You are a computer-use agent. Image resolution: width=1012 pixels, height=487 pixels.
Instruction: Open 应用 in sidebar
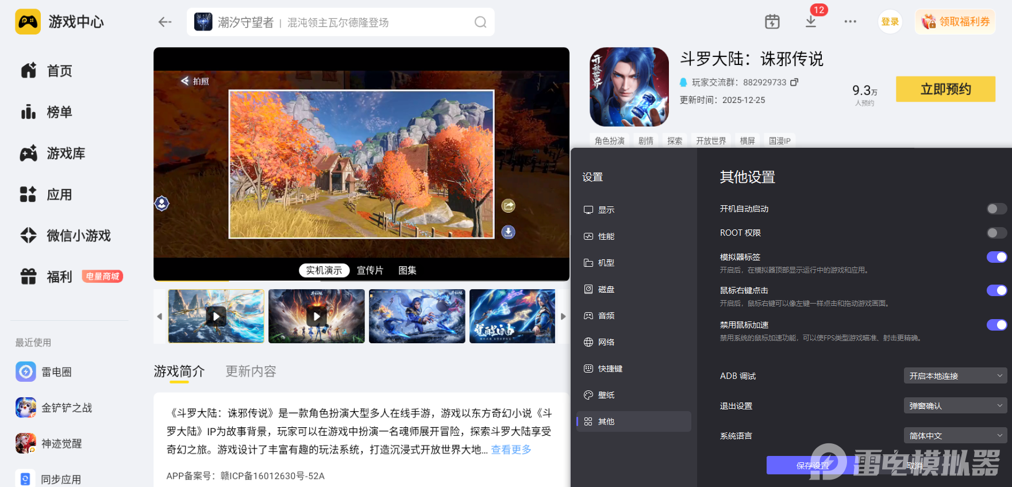pos(47,194)
